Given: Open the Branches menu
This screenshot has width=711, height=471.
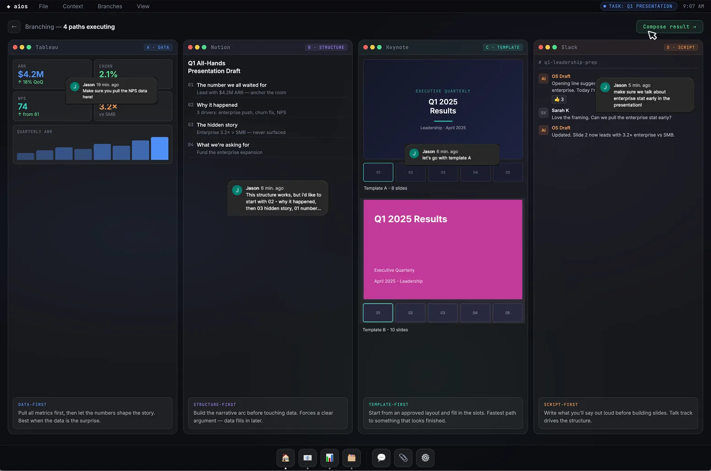Looking at the screenshot, I should (x=110, y=6).
